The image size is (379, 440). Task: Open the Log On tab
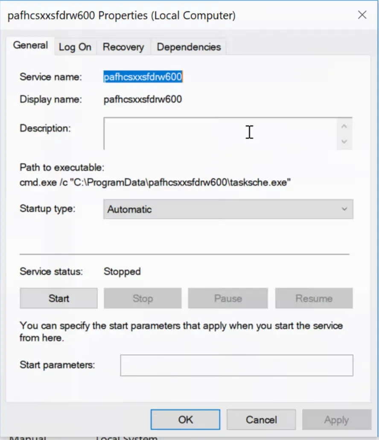75,47
